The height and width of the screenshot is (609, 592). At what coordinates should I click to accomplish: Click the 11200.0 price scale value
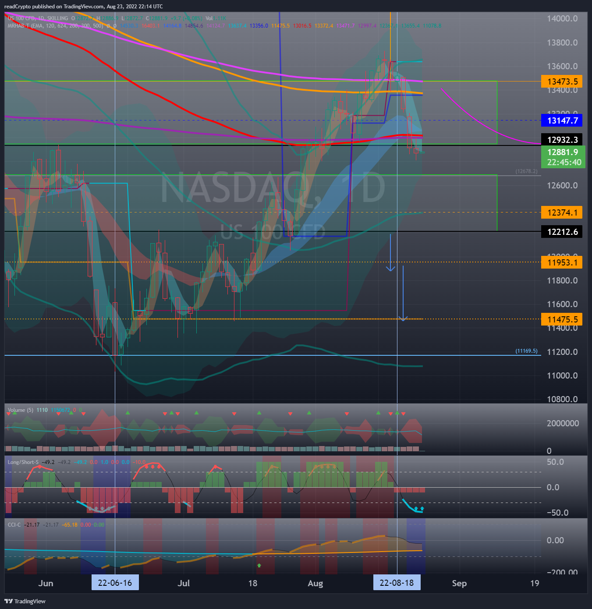(x=562, y=352)
